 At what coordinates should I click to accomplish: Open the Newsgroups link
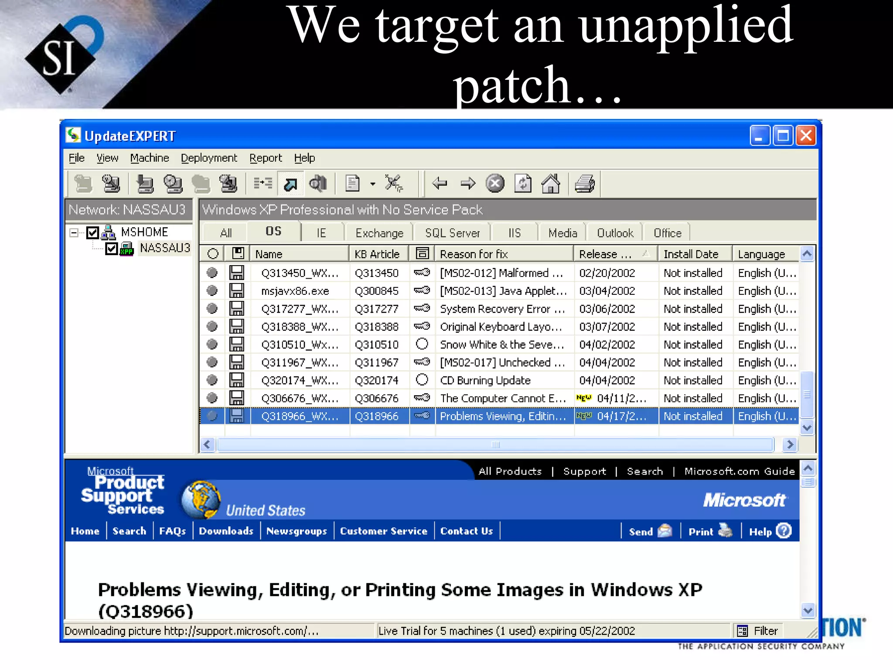[x=297, y=531]
